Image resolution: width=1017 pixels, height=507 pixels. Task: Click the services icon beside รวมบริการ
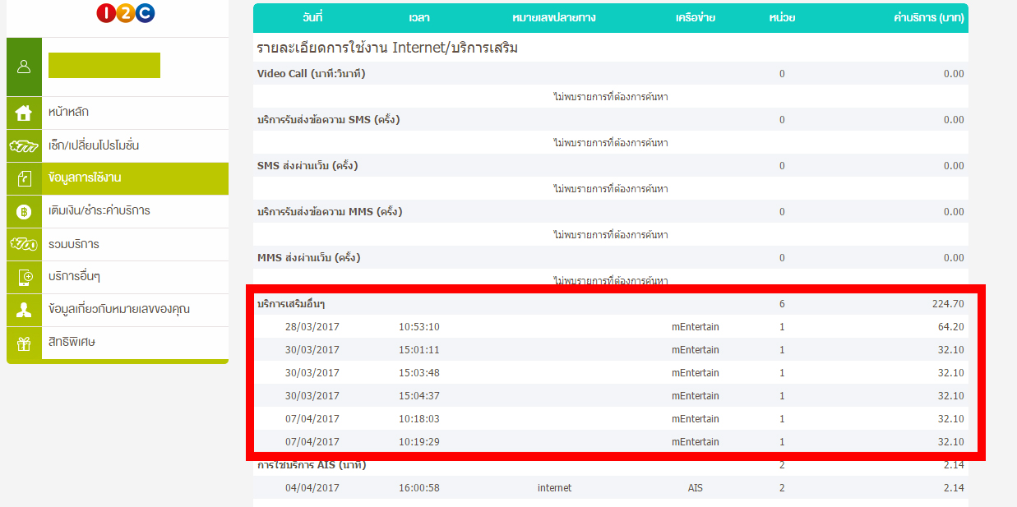point(24,244)
